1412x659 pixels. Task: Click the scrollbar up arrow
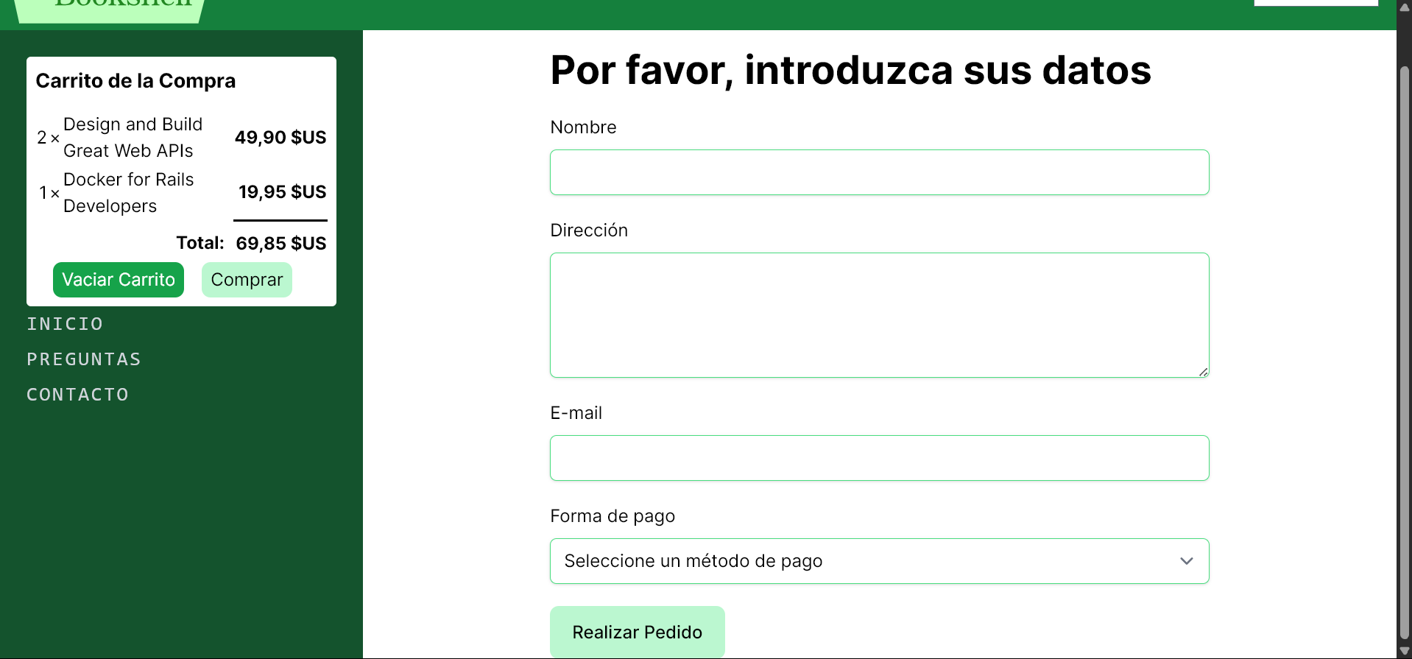click(x=1404, y=7)
